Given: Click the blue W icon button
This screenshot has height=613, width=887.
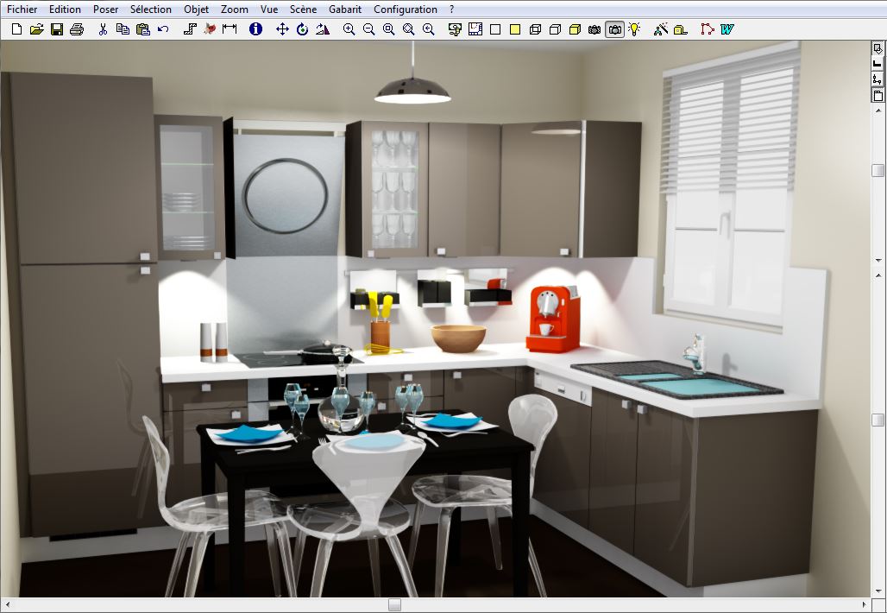Looking at the screenshot, I should (x=727, y=29).
